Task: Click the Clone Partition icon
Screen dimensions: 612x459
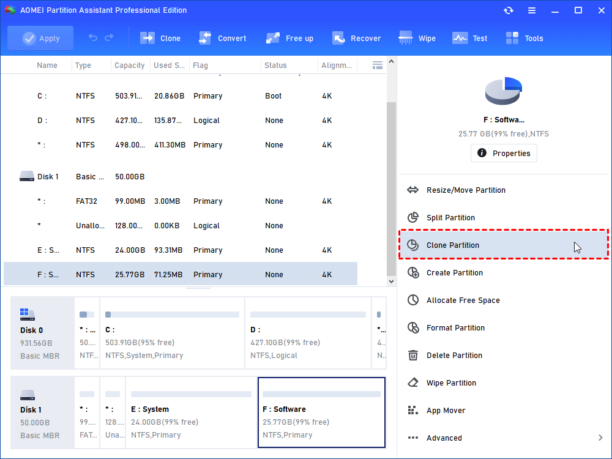Action: (413, 245)
